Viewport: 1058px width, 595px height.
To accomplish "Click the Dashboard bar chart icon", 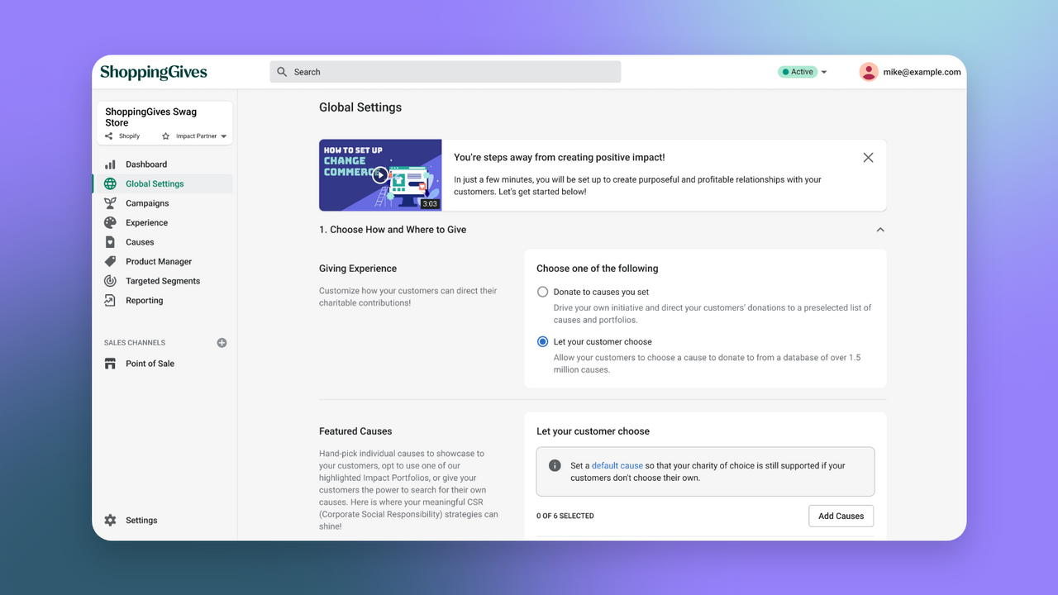I will click(x=110, y=164).
